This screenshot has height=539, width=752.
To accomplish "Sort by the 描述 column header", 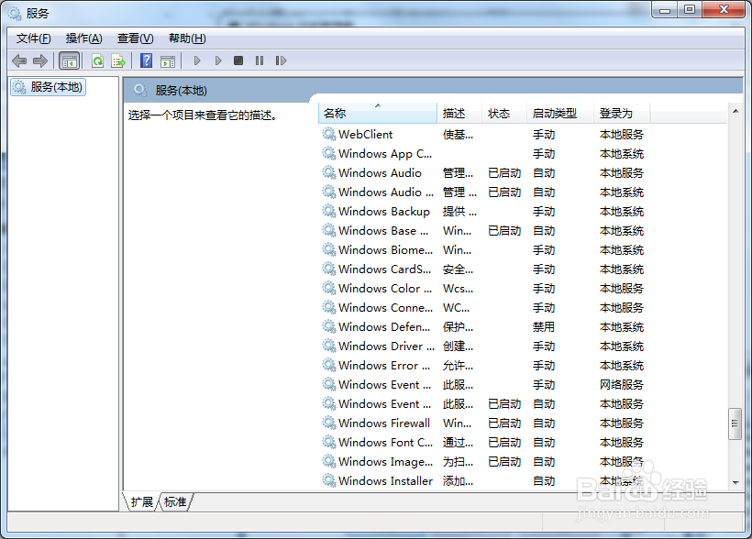I will (459, 113).
